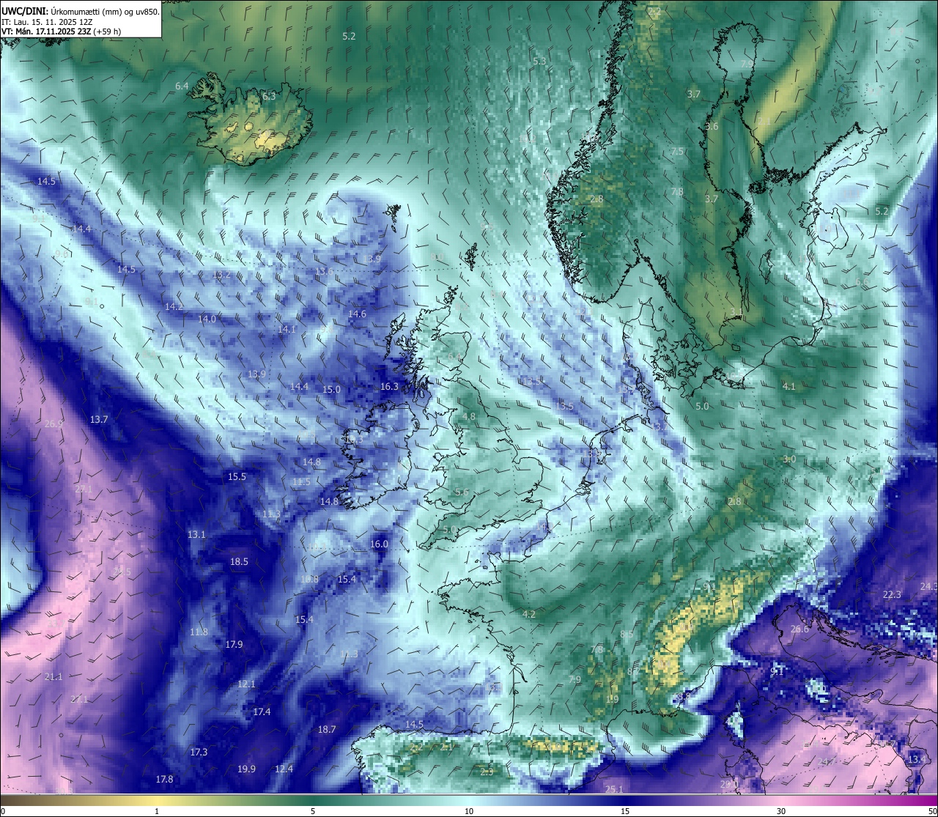Click the 4.2 value over France
This screenshot has height=817, width=938.
(528, 615)
